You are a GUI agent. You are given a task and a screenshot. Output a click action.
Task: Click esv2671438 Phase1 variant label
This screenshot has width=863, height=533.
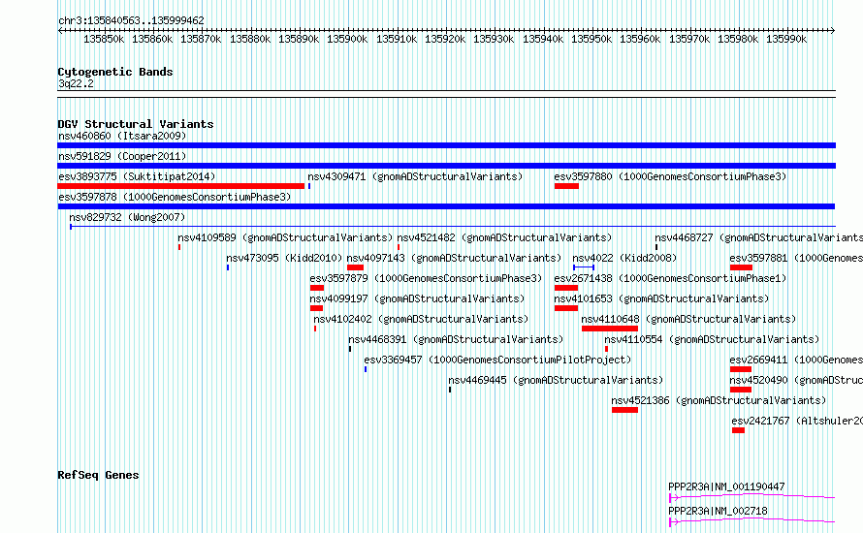[670, 278]
